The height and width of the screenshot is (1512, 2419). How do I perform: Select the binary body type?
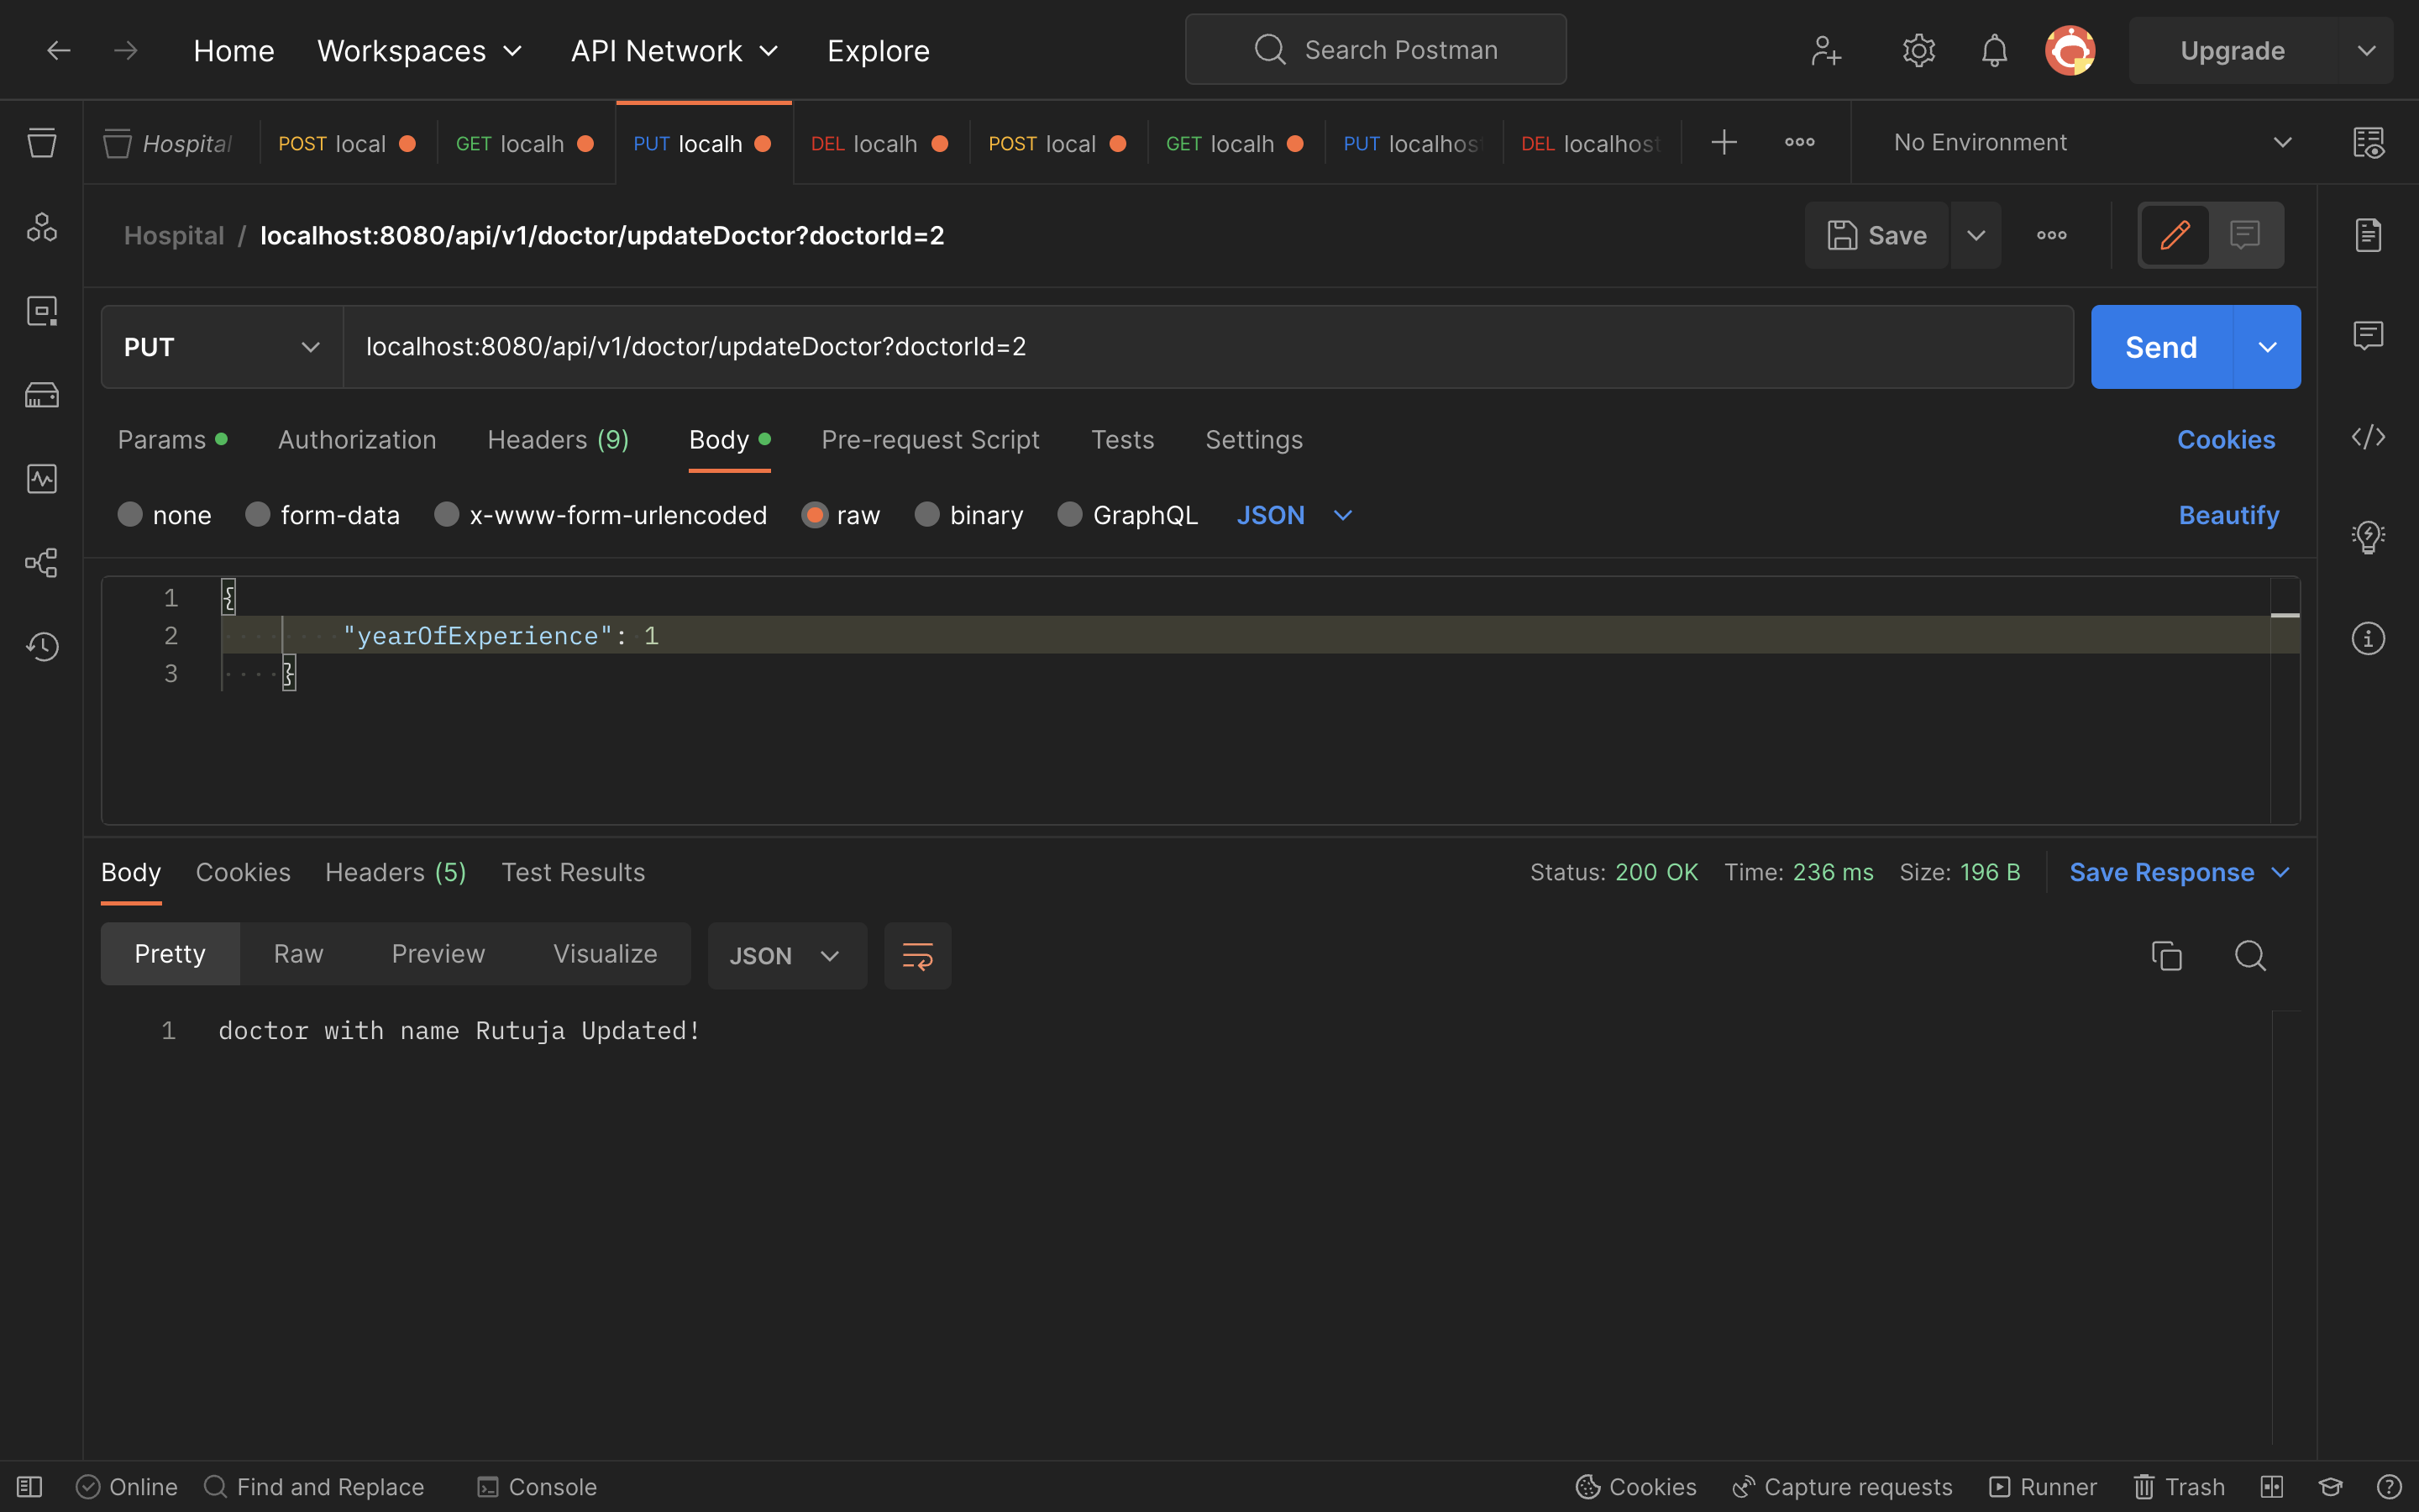[927, 515]
